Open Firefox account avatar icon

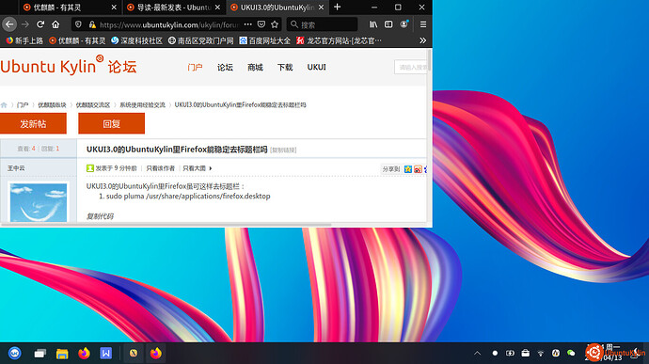[404, 24]
